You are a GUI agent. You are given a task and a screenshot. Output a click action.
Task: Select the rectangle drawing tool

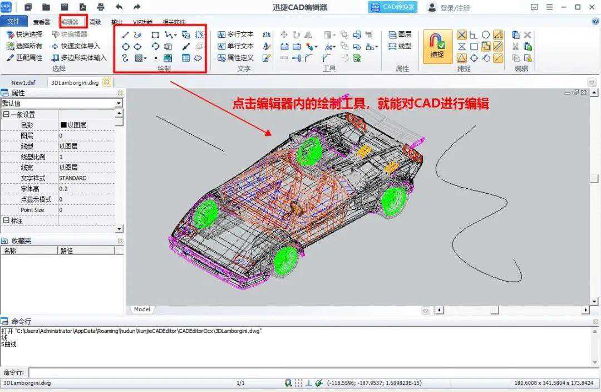point(155,35)
